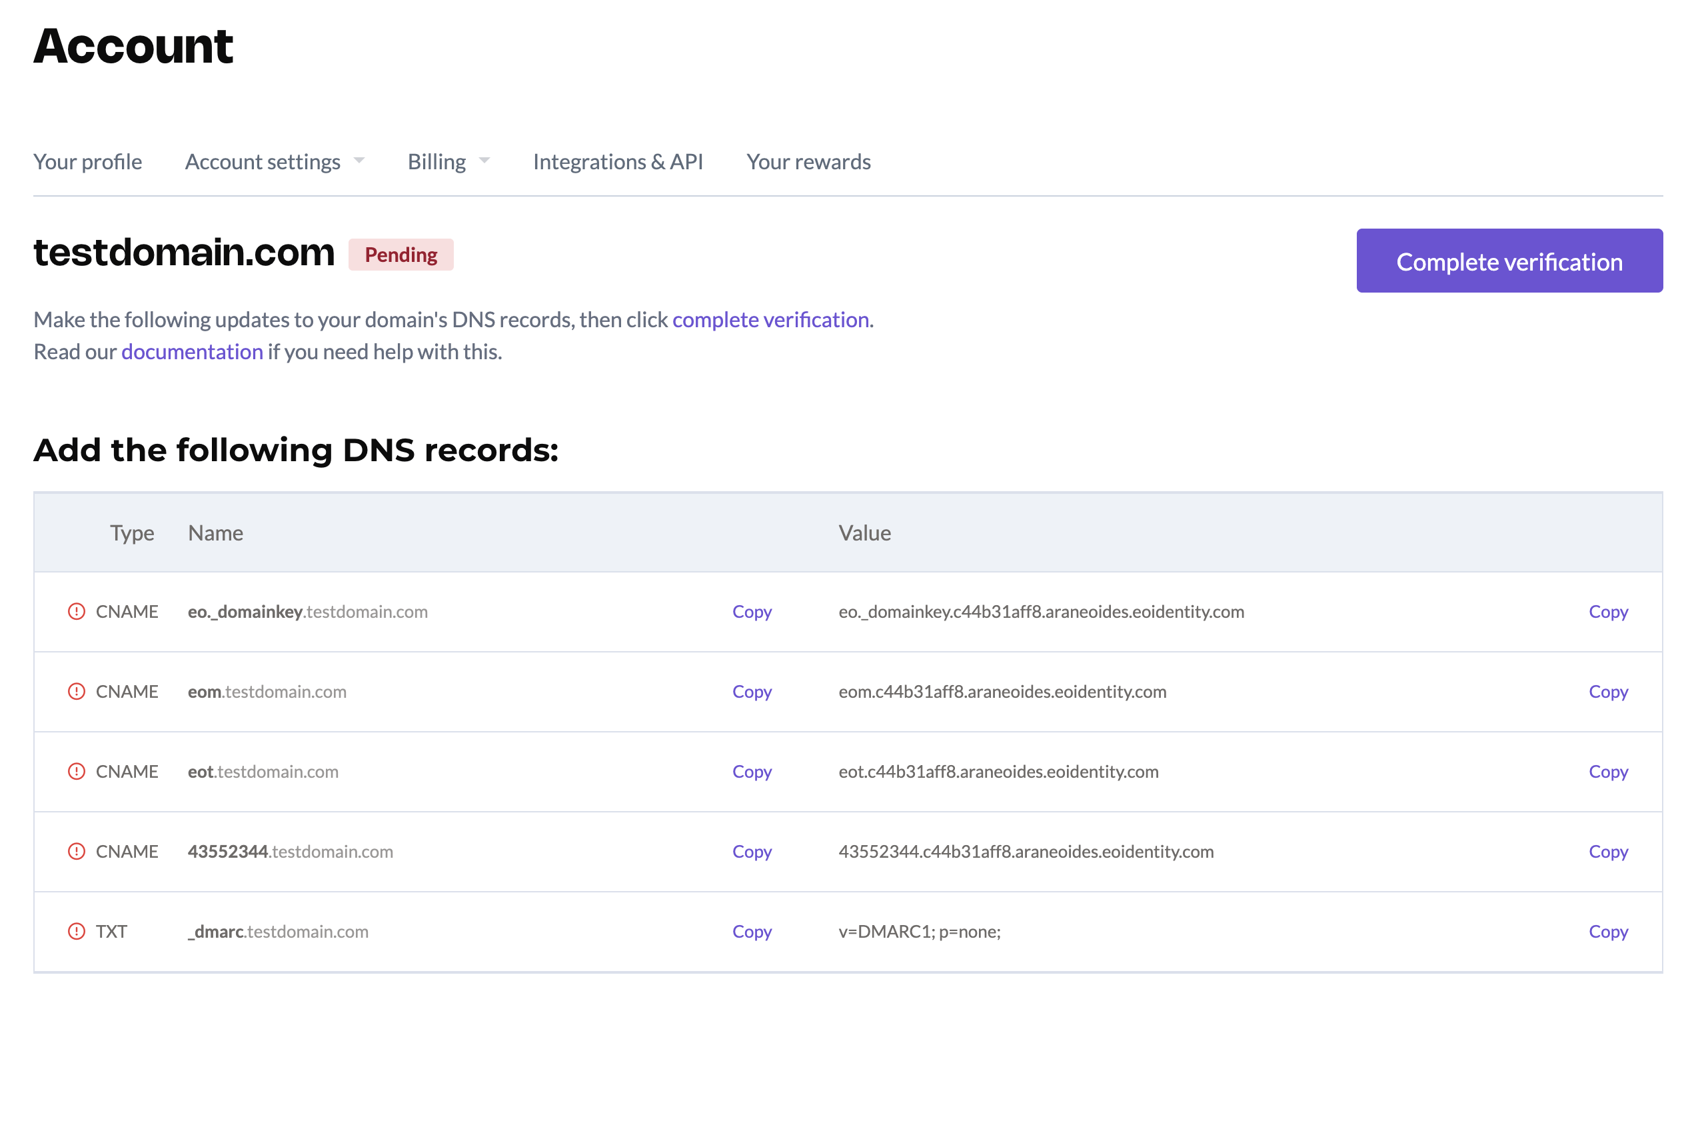Click warning icon beside 43552344 CNAME record
The image size is (1706, 1129).
click(76, 851)
